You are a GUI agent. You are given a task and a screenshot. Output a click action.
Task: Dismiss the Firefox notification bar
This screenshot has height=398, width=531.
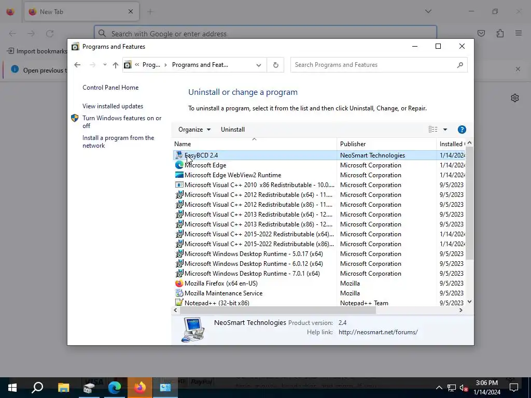[518, 69]
